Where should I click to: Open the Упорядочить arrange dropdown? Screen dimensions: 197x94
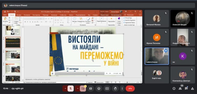click(x=81, y=20)
